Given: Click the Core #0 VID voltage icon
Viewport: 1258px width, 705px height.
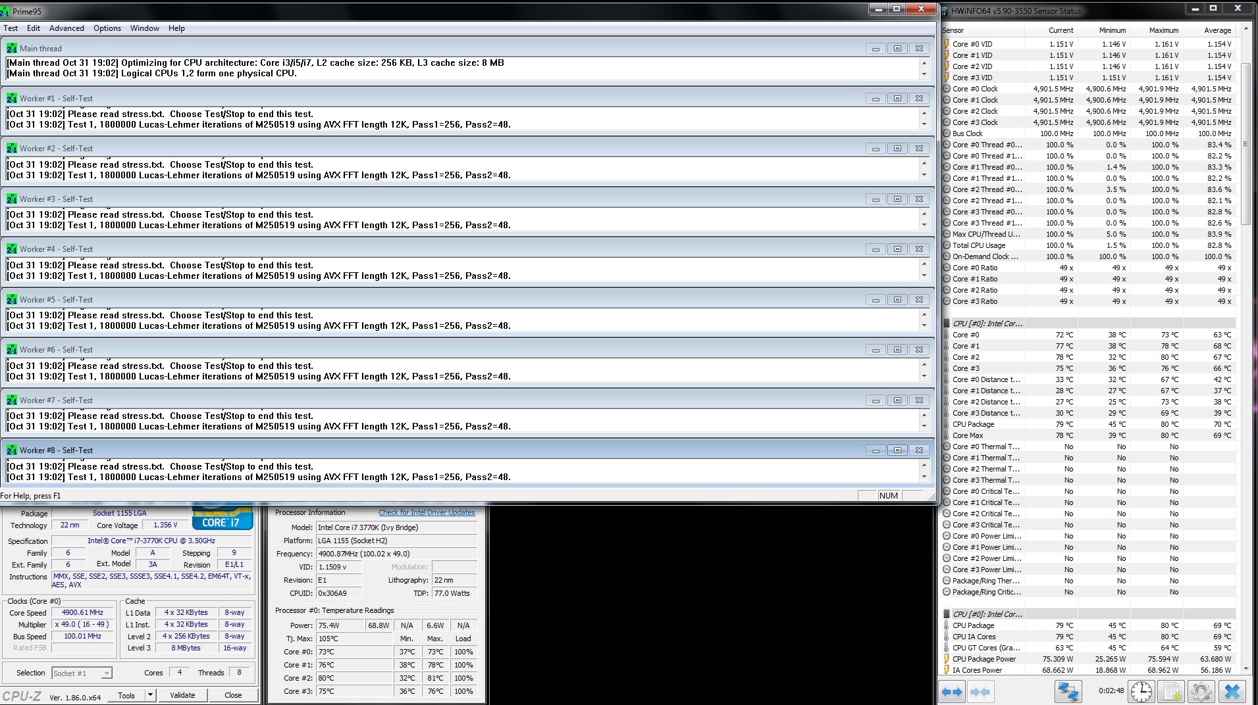Looking at the screenshot, I should pos(947,44).
